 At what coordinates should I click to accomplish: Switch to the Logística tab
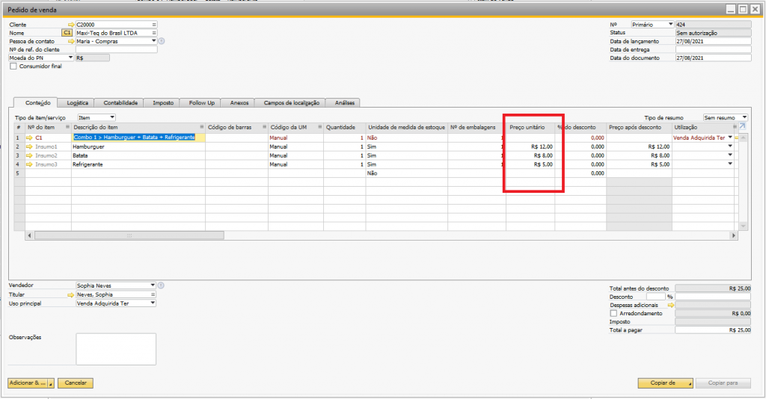click(x=78, y=102)
